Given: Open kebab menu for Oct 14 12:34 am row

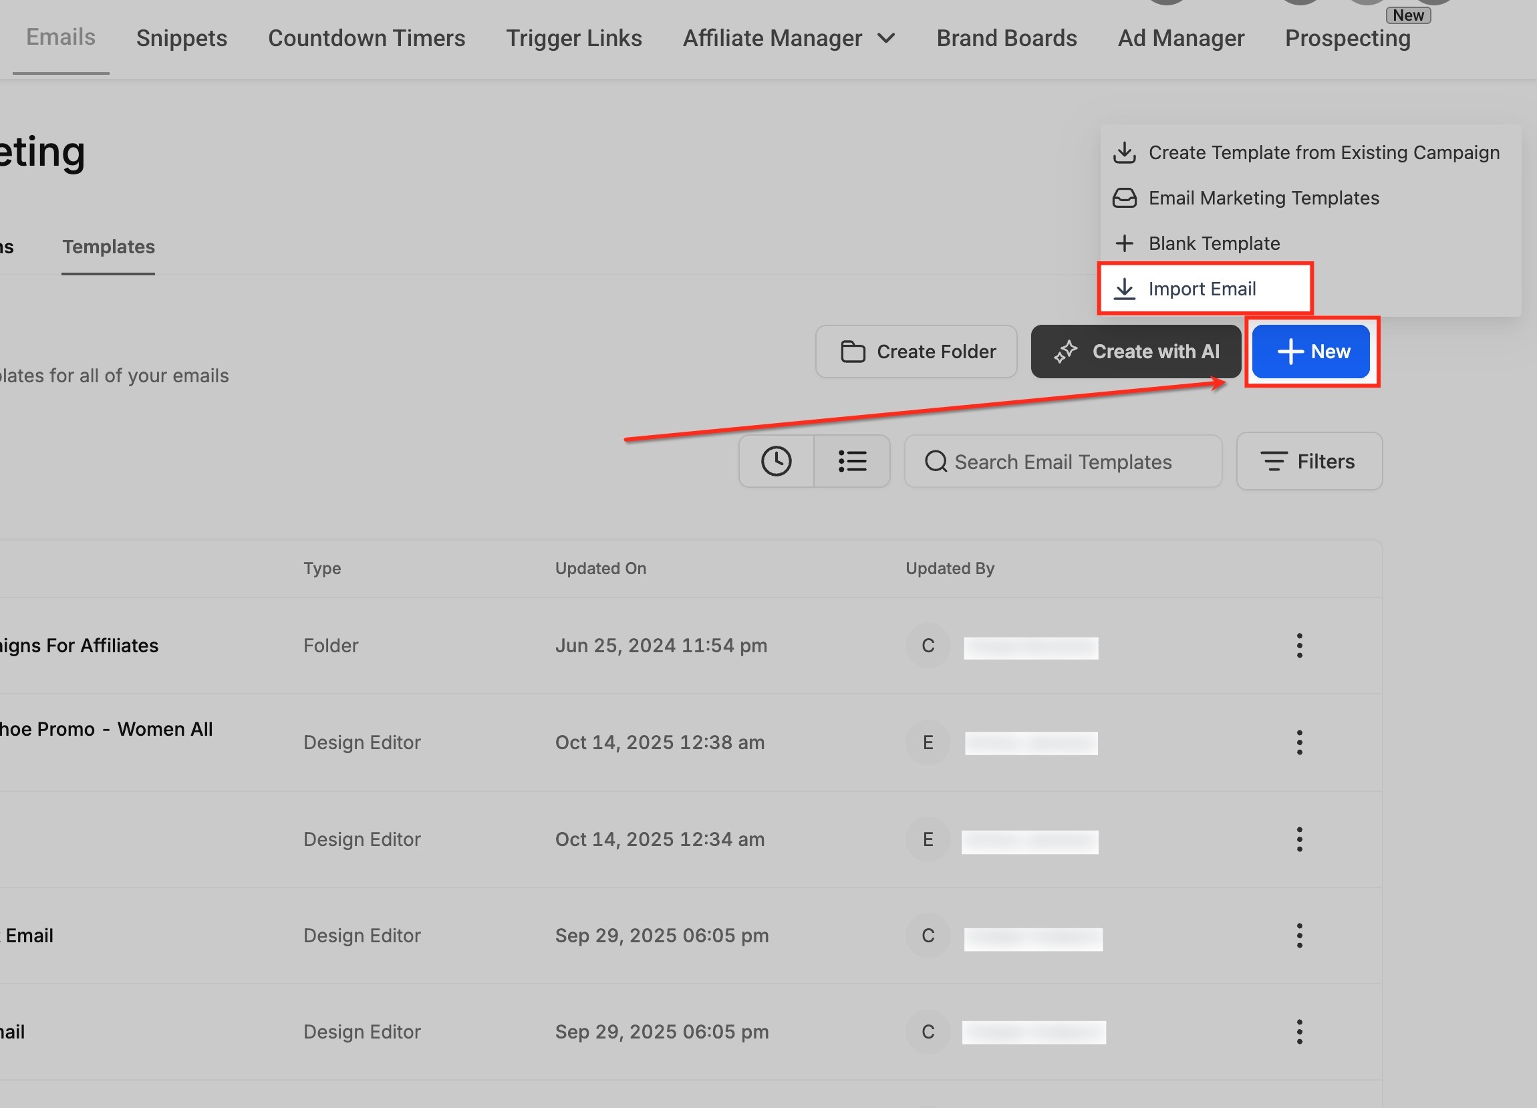Looking at the screenshot, I should click(1298, 839).
